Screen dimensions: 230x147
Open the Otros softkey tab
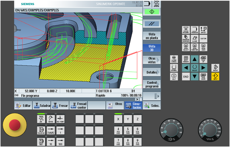pos(115,106)
